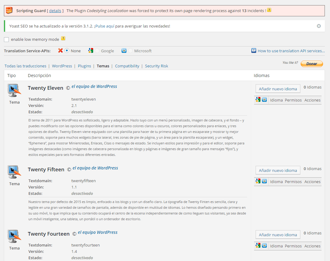
Task: Open Twenty Fourteen author el equipo WordPress
Action: tap(98, 232)
